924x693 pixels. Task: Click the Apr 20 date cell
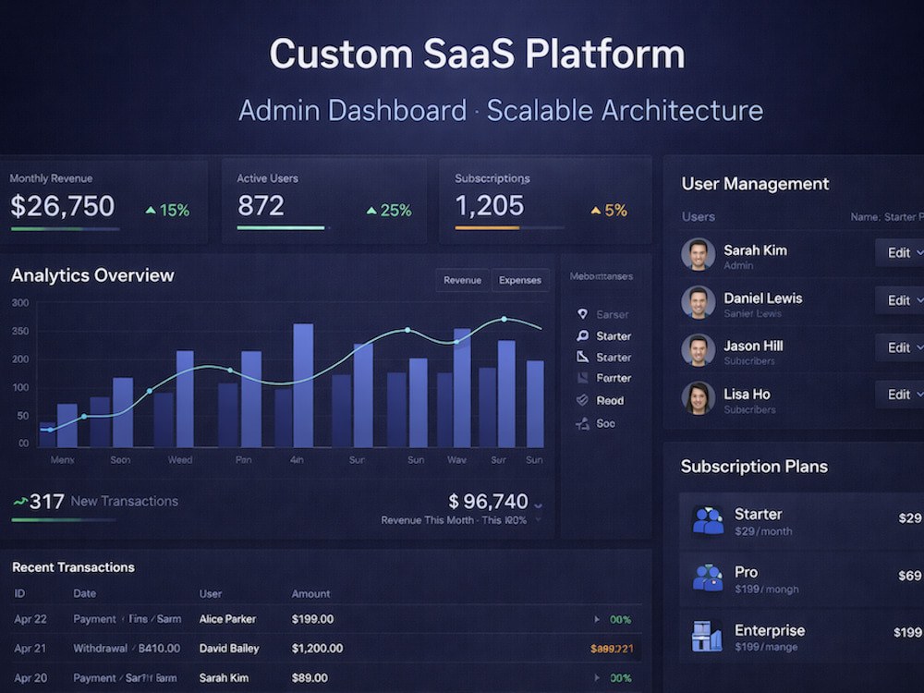click(30, 677)
